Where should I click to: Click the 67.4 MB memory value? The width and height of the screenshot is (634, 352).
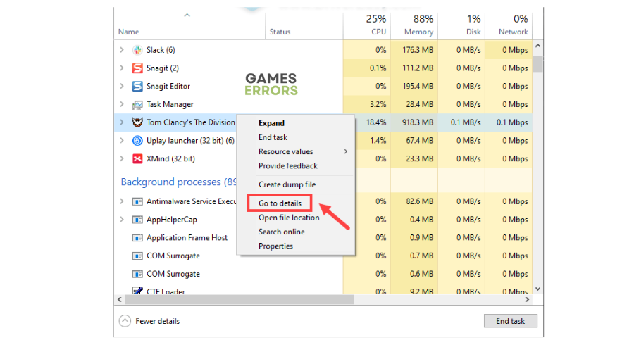[419, 141]
